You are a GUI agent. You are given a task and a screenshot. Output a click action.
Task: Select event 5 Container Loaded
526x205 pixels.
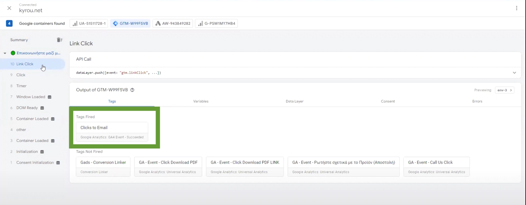click(x=33, y=119)
